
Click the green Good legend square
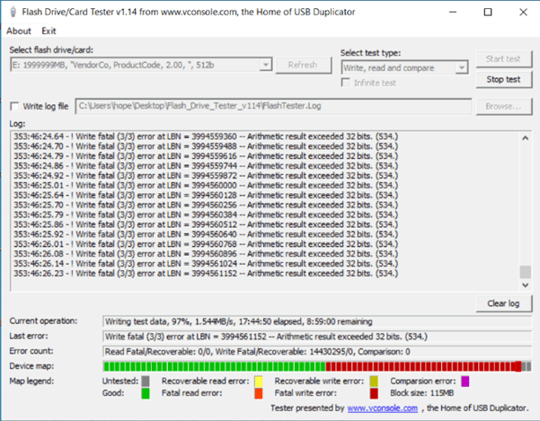tap(146, 393)
